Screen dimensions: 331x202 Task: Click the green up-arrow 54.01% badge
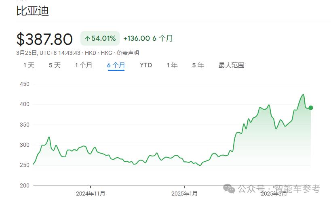[x=100, y=39]
